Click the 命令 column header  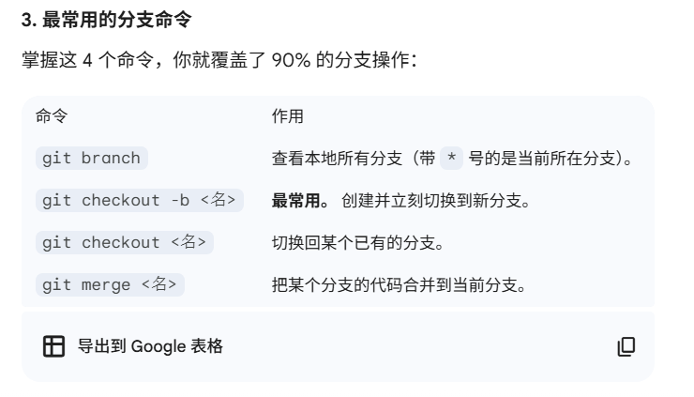(x=52, y=116)
